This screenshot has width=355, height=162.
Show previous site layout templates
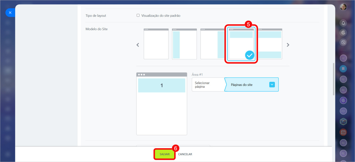point(138,45)
